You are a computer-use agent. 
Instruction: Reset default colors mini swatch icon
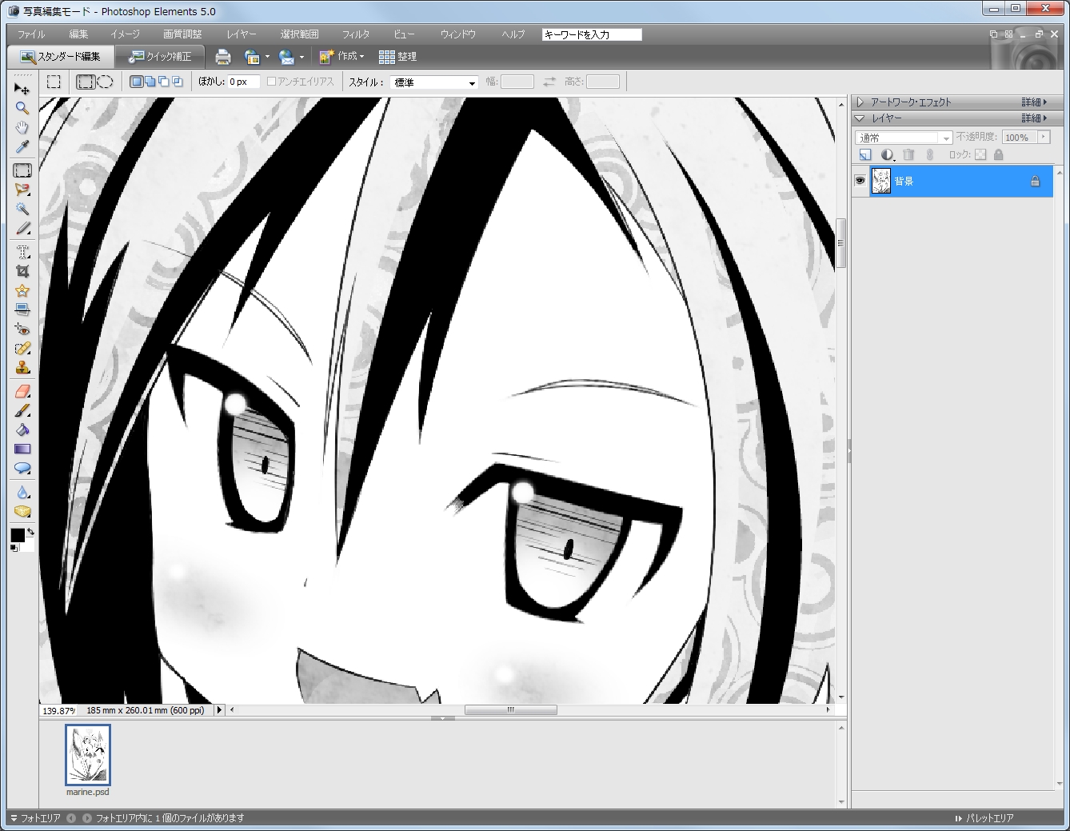pos(14,548)
